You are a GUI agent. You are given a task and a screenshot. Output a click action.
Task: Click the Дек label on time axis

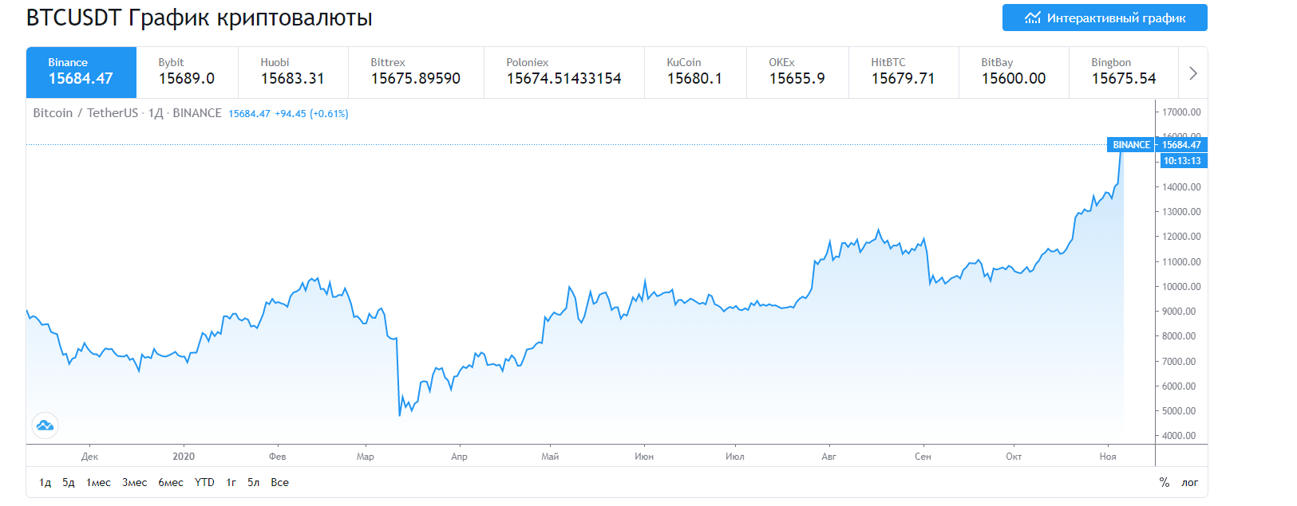[x=89, y=457]
